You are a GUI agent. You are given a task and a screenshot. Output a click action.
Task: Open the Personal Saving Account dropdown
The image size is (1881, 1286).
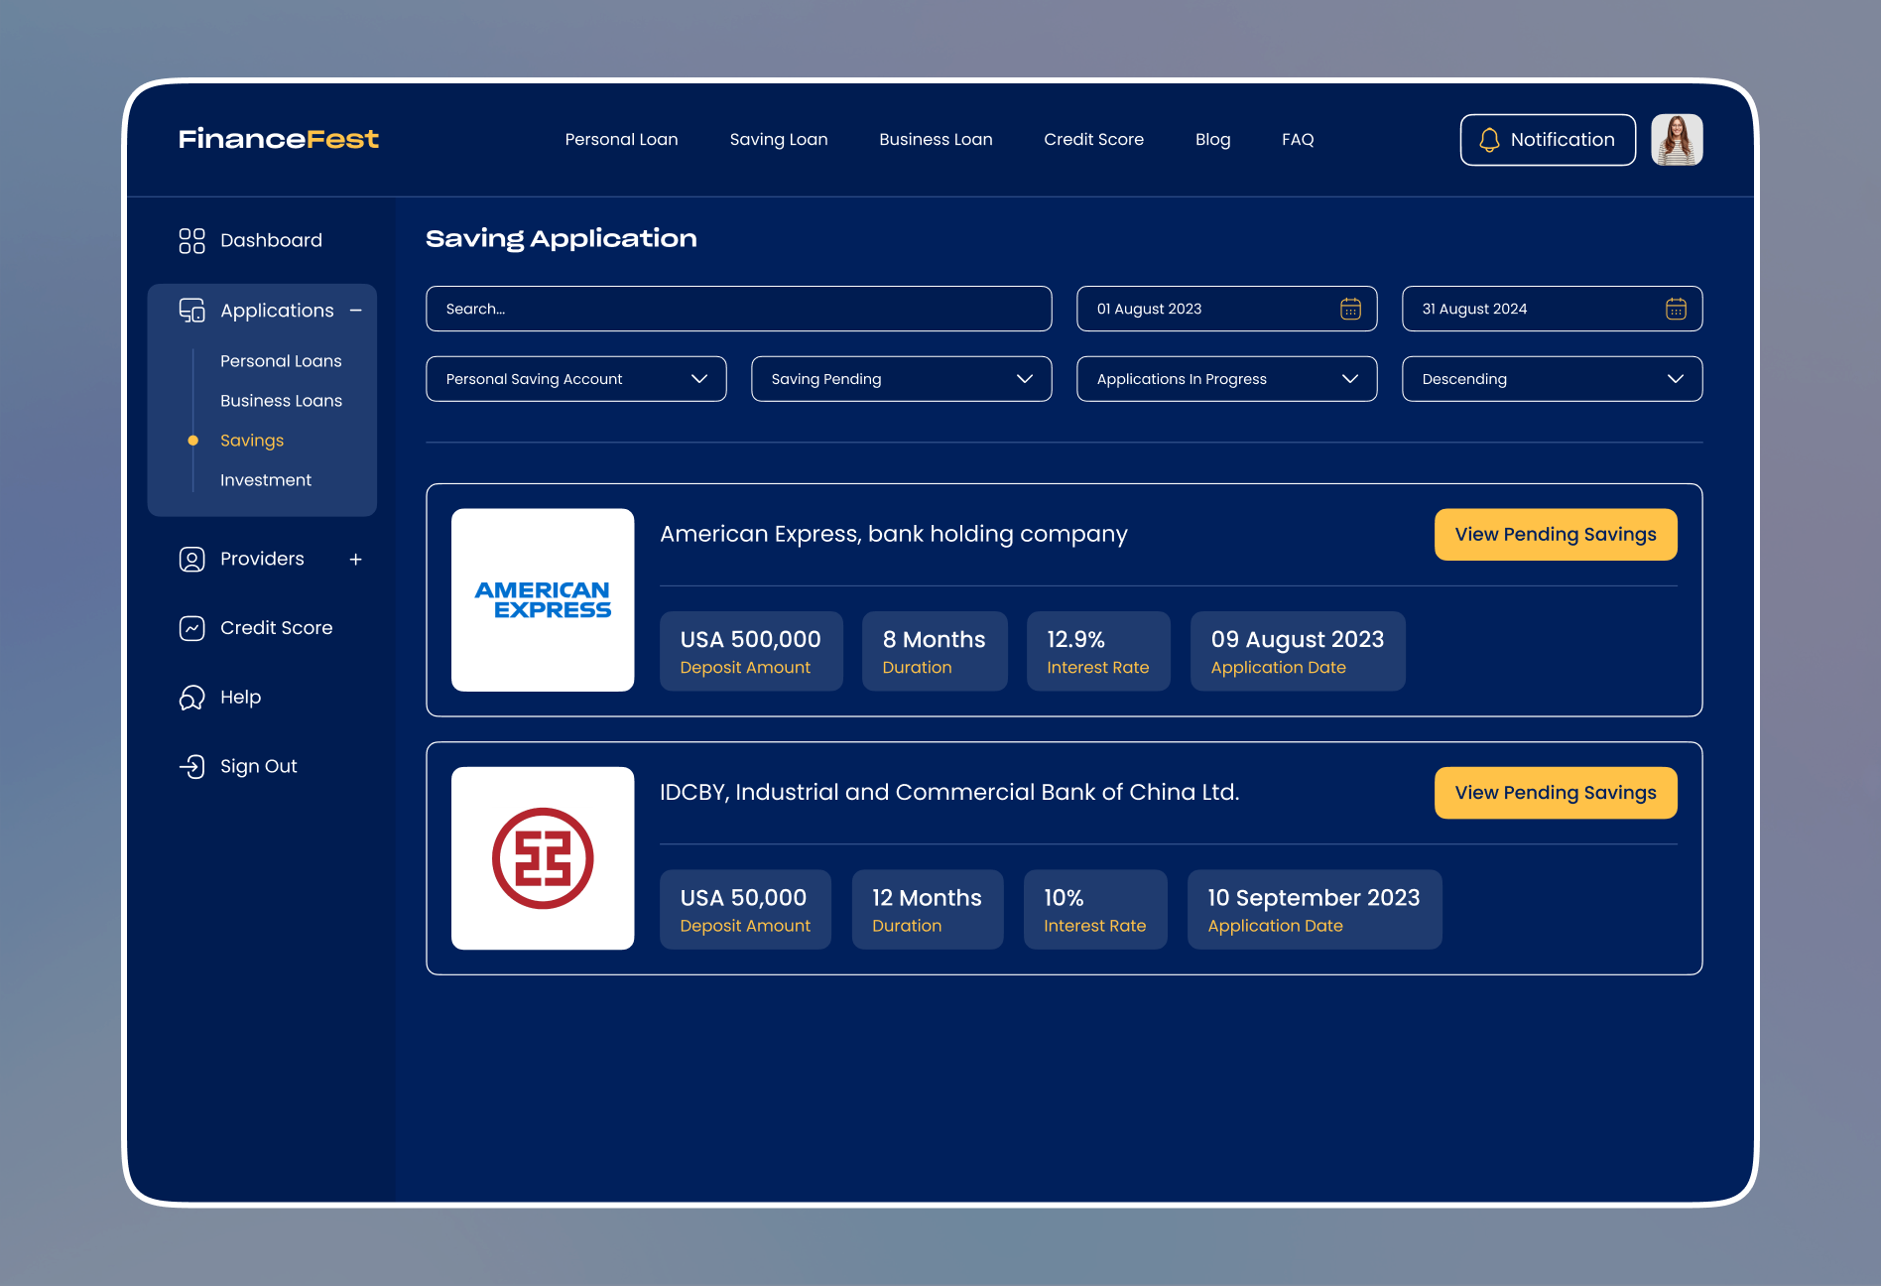point(576,379)
